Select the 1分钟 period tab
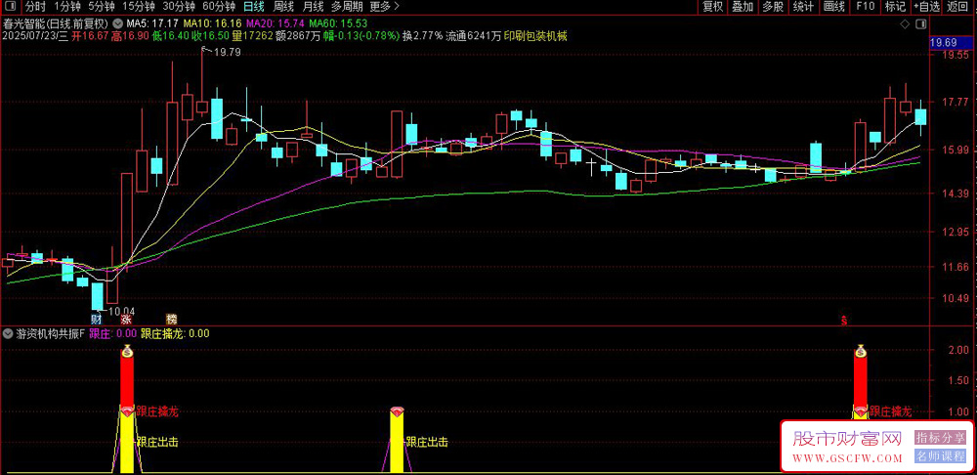 coord(66,7)
